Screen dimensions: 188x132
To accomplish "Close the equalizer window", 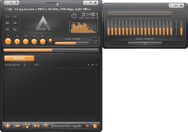I will pyautogui.click(x=181, y=5).
